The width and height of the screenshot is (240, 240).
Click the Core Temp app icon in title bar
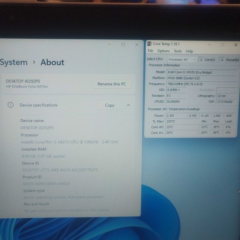click(149, 44)
